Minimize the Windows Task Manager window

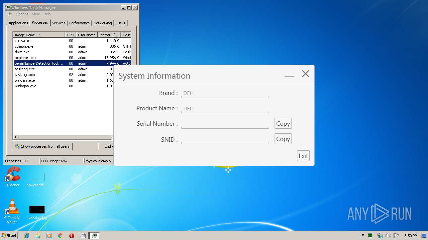123,7
